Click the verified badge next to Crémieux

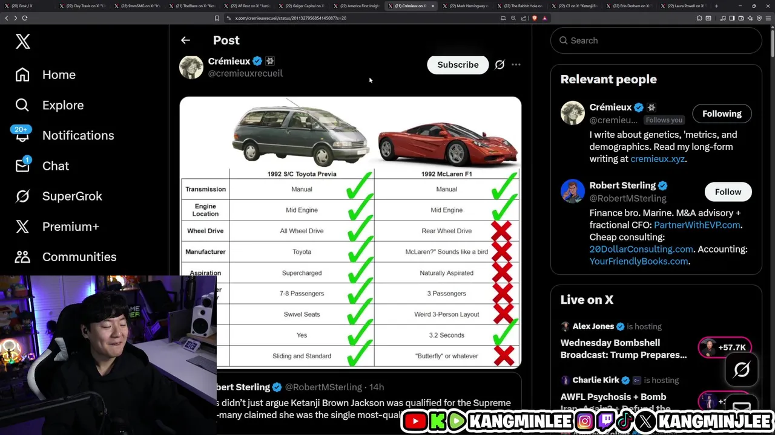(x=257, y=61)
